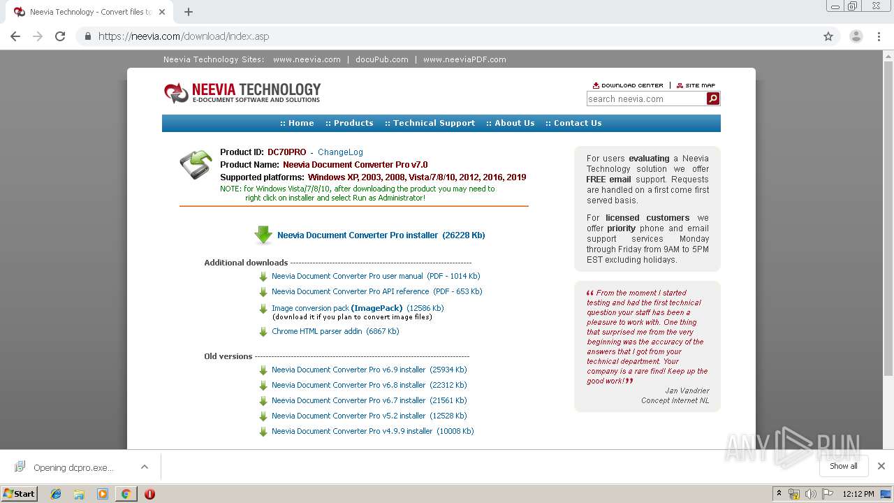Open the Products menu item
The width and height of the screenshot is (894, 503).
pos(349,123)
